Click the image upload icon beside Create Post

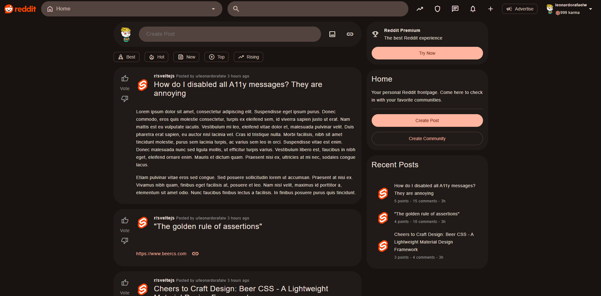[x=332, y=34]
